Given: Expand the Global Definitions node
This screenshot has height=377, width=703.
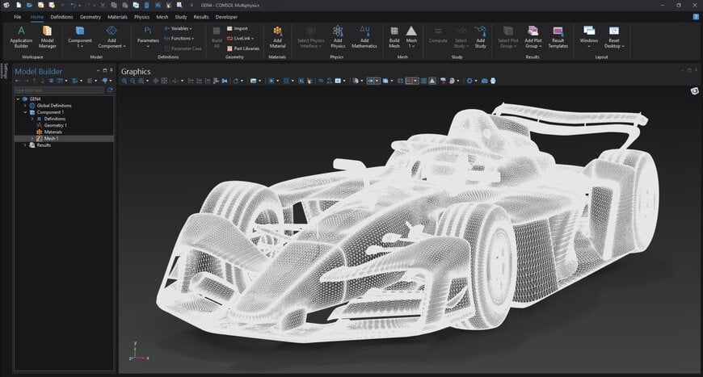Looking at the screenshot, I should pos(25,106).
